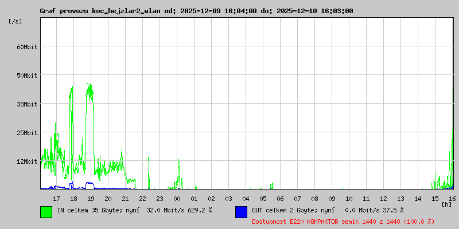The width and height of the screenshot is (459, 229).
Task: Click hour label '04' on x-axis
Action: coord(246,199)
